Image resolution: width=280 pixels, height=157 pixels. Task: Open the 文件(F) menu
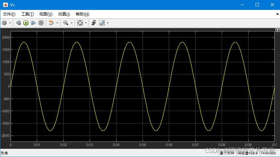coord(9,14)
